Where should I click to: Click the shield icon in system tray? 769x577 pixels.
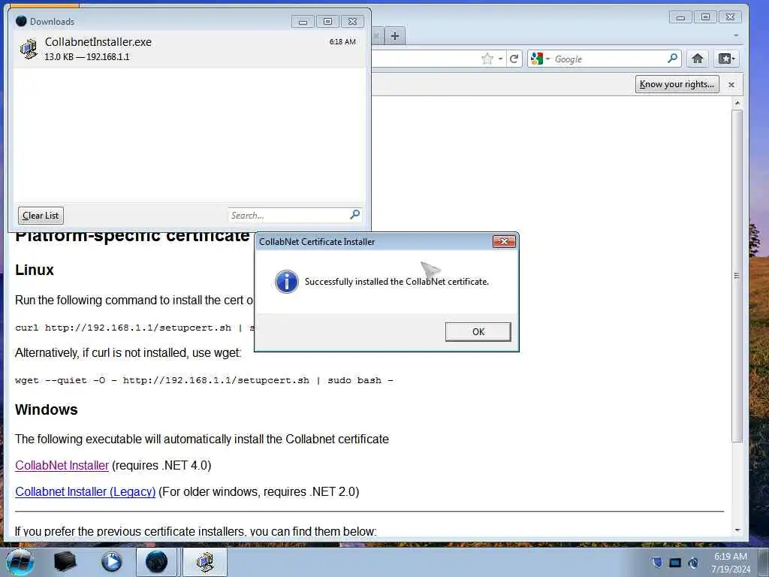point(657,562)
